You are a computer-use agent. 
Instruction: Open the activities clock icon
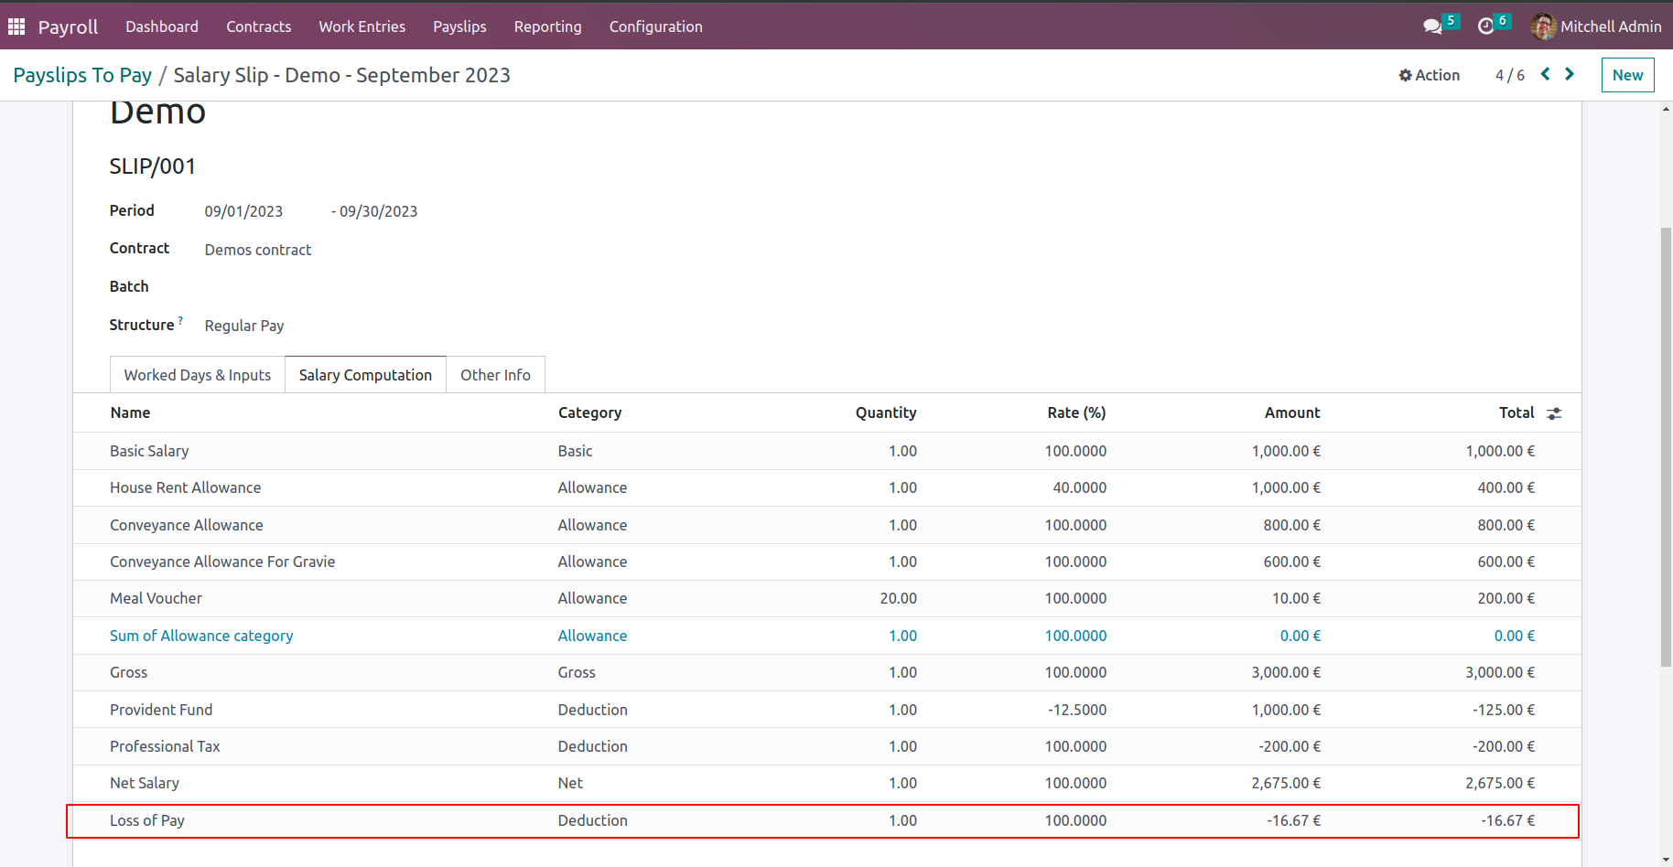(x=1485, y=27)
